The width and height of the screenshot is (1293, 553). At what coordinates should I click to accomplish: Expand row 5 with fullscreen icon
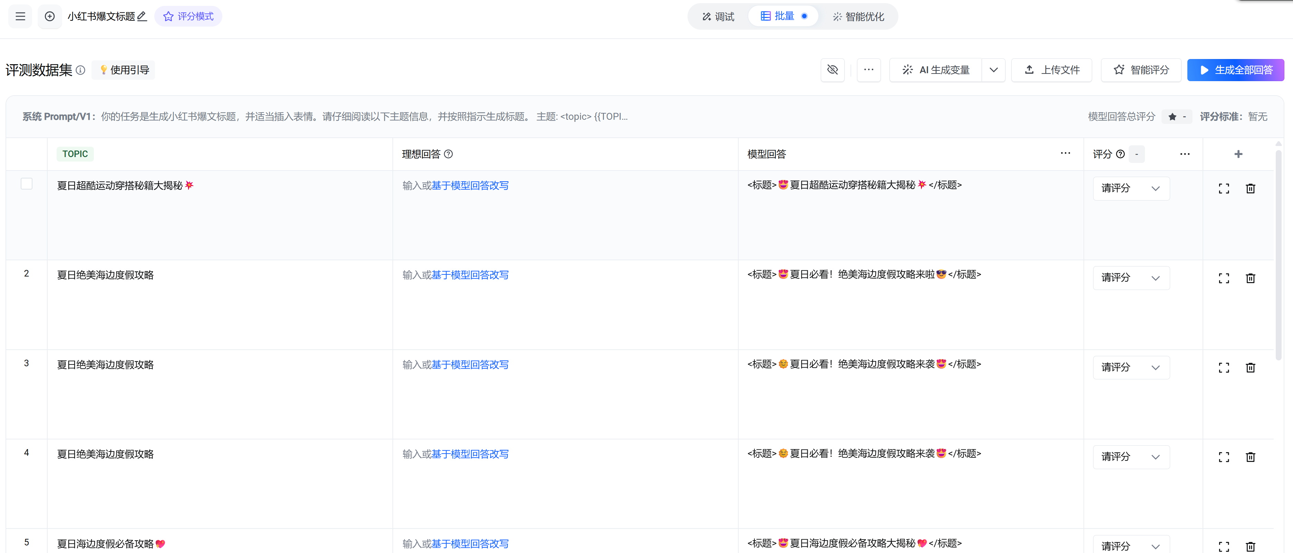[1224, 546]
